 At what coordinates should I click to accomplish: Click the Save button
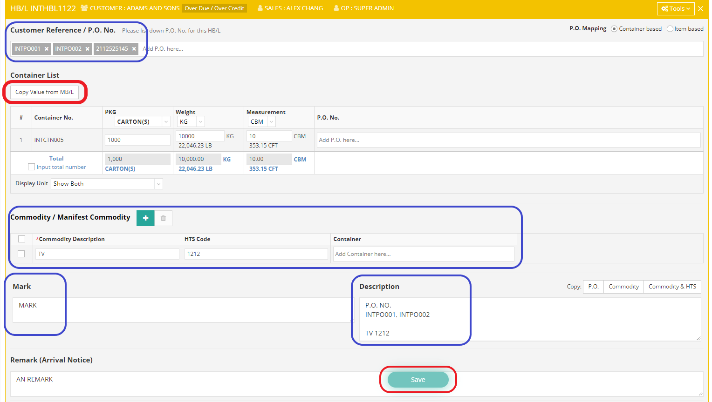point(418,380)
